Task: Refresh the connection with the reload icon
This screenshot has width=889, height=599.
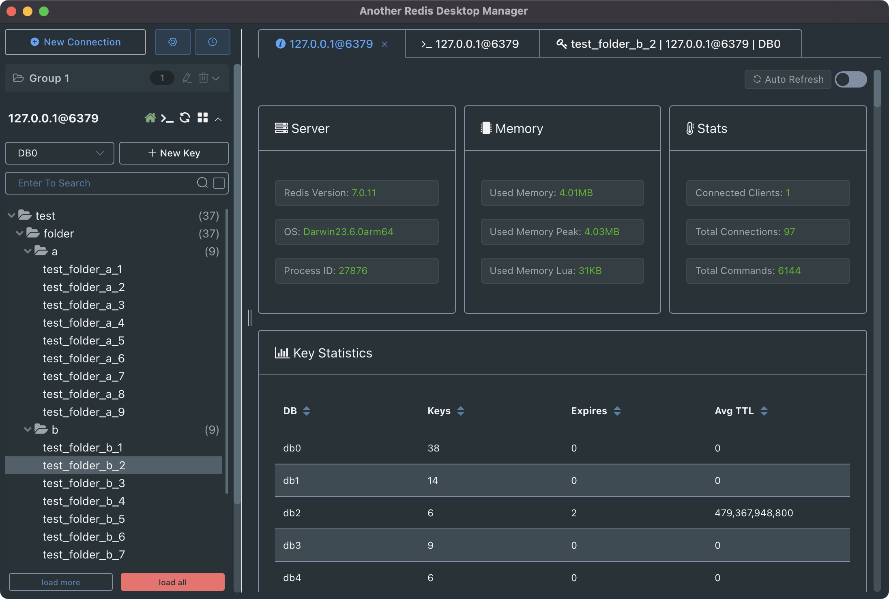Action: click(x=185, y=118)
